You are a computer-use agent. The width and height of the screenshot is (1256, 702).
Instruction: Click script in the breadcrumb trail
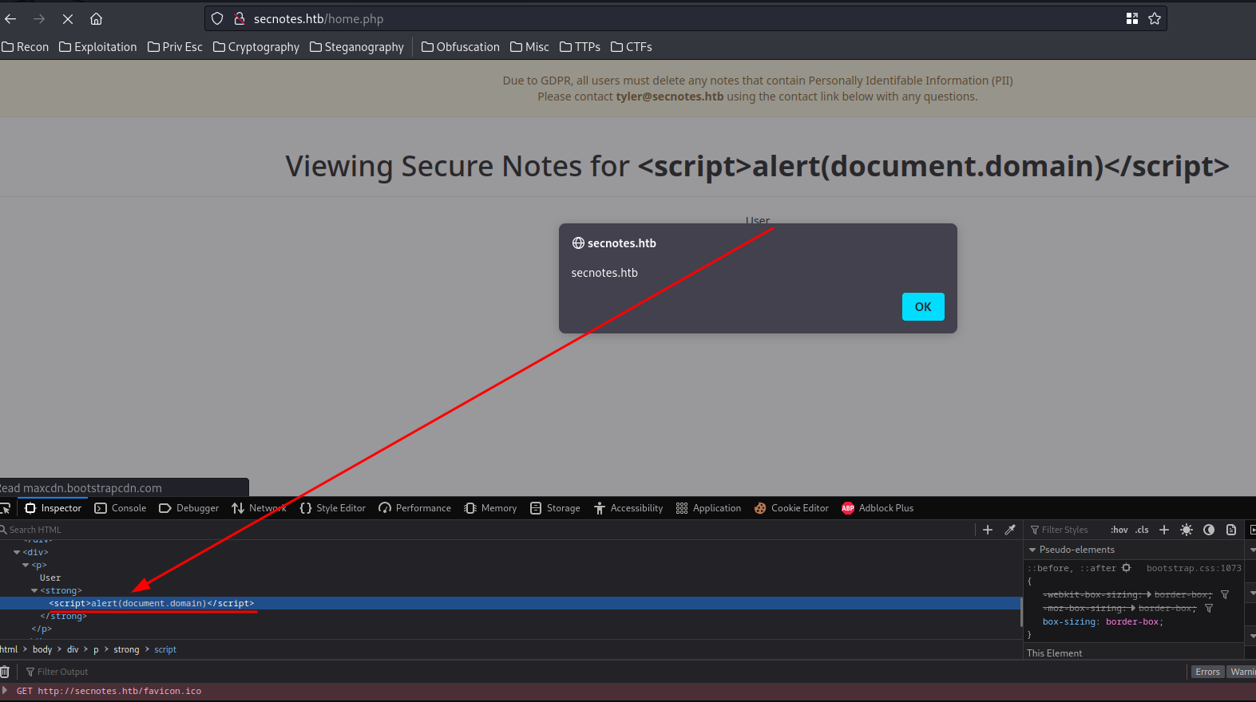click(x=165, y=649)
